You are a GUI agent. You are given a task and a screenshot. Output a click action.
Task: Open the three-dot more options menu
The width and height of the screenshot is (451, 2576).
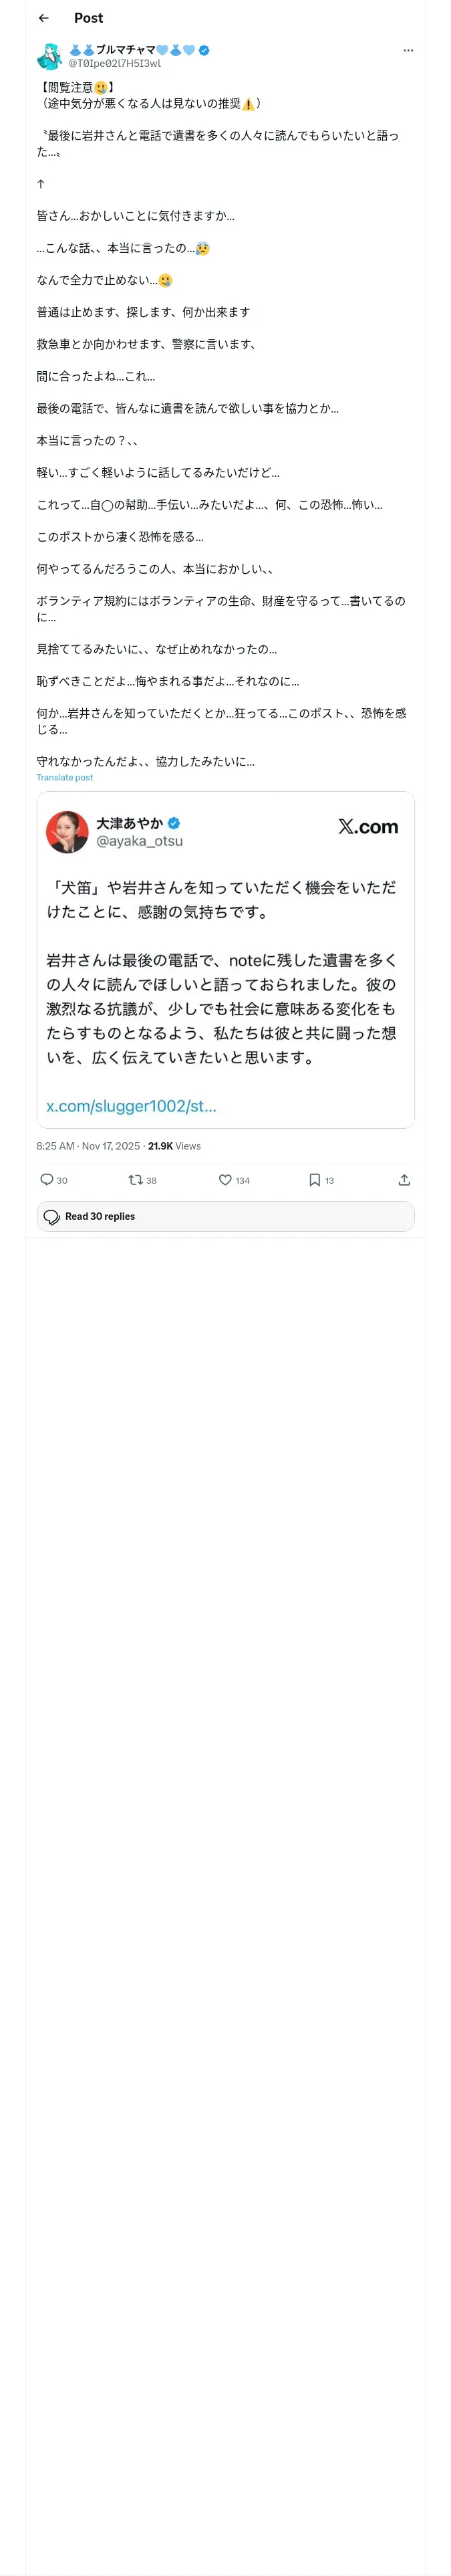(407, 50)
